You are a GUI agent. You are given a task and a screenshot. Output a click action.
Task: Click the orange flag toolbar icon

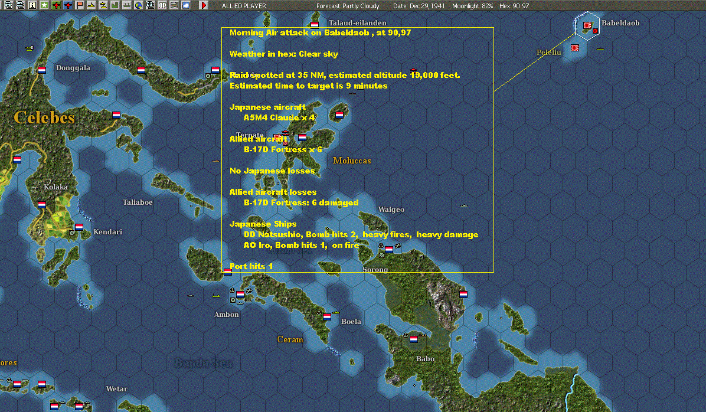[x=79, y=5]
